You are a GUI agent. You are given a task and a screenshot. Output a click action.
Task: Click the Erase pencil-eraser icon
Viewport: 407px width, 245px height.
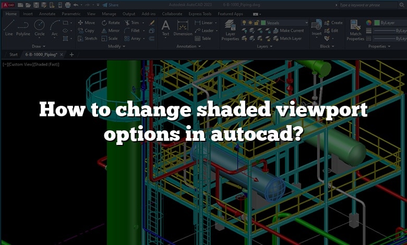152,23
